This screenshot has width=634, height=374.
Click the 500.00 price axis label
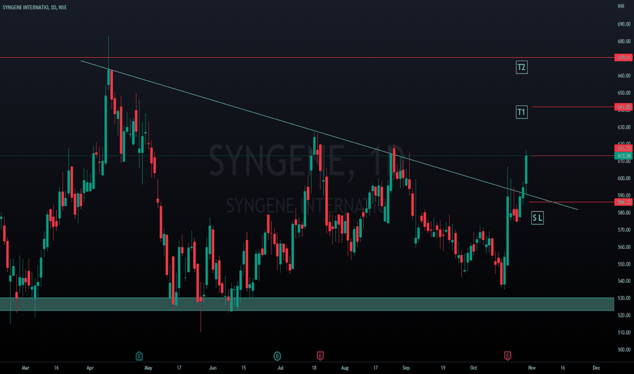coord(624,350)
